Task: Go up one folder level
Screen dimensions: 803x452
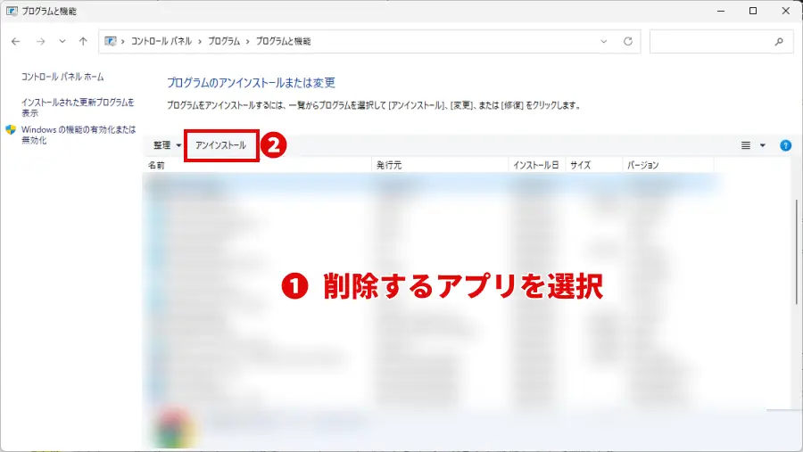Action: click(83, 42)
